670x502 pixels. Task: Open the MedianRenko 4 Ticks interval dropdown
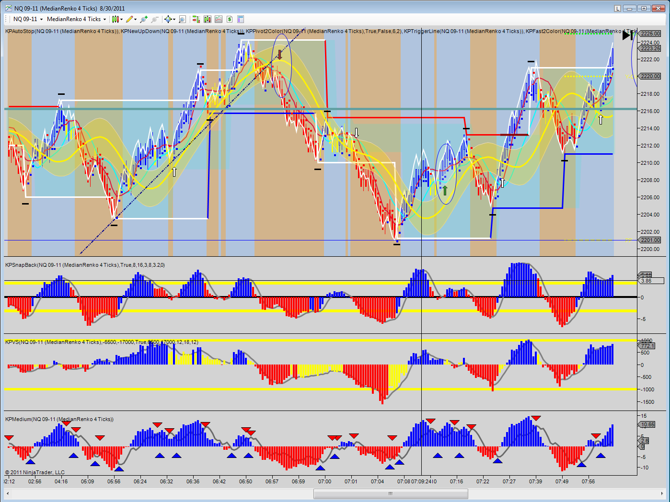tap(76, 19)
